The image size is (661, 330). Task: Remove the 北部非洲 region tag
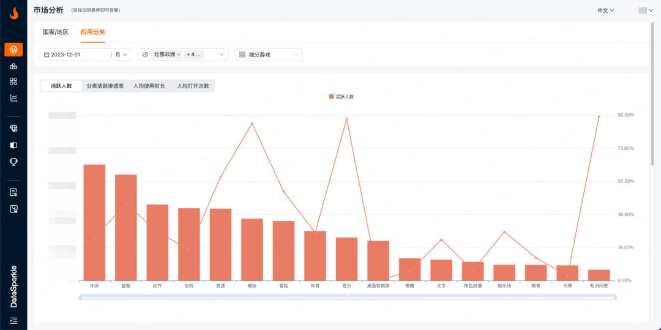point(179,54)
